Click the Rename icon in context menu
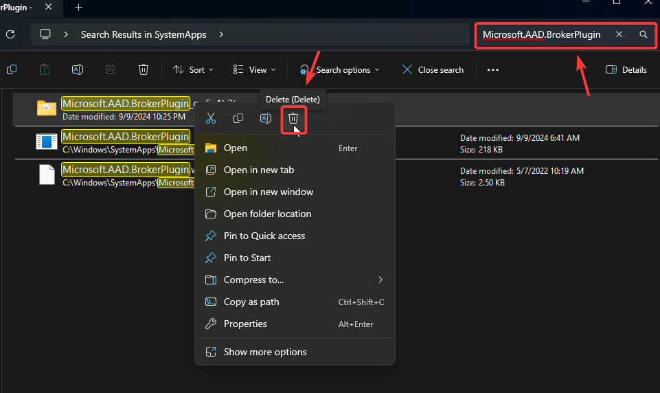 point(266,119)
